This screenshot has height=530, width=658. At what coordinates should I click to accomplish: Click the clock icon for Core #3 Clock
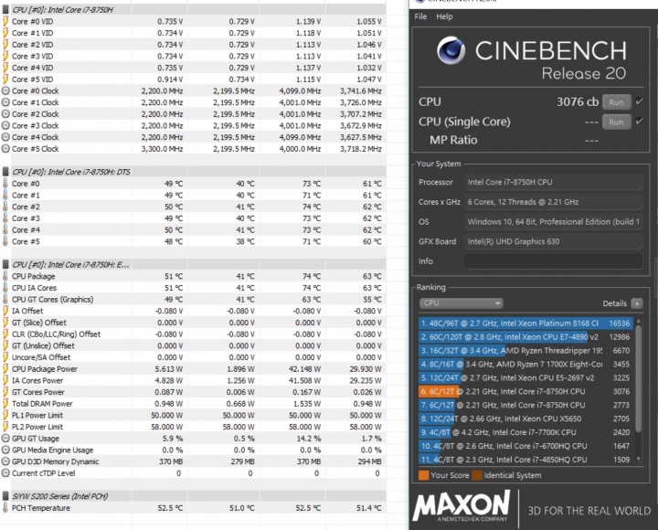click(5, 125)
